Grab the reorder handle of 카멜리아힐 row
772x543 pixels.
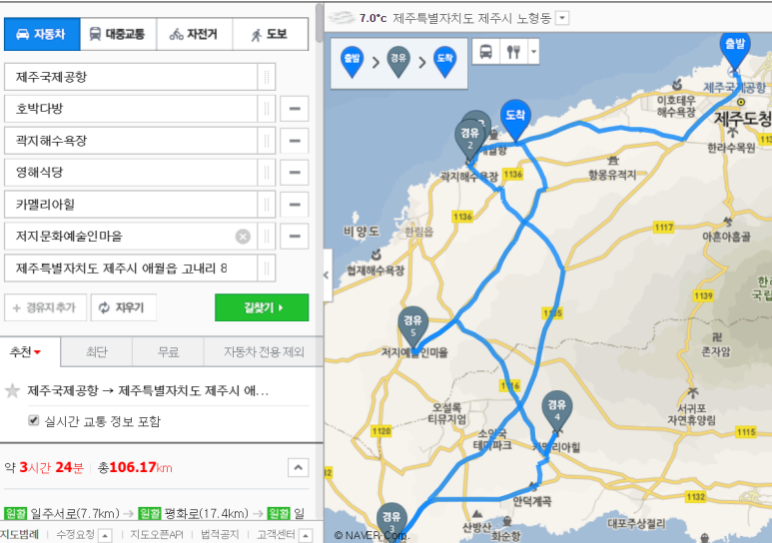(267, 205)
